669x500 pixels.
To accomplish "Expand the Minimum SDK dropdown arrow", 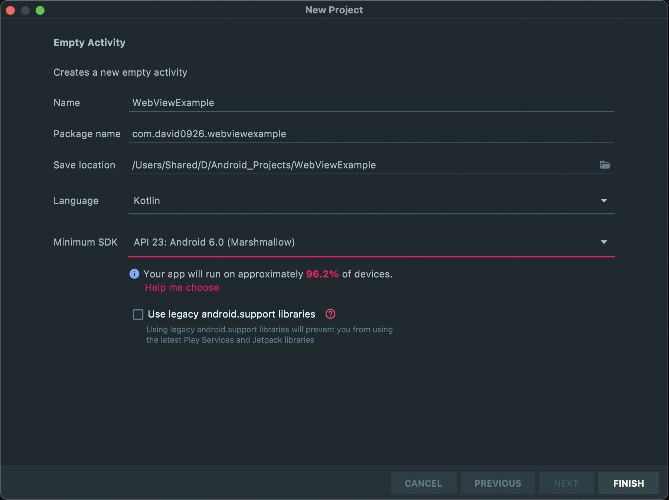I will [x=604, y=242].
